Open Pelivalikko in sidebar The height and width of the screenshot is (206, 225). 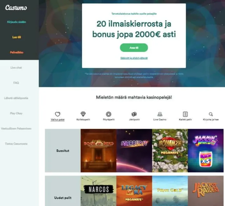pos(16,52)
